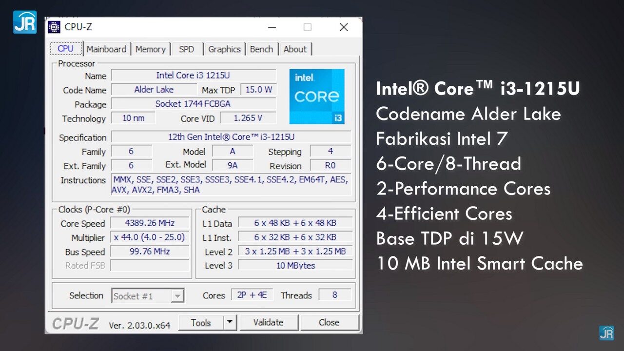
Task: Maximize the CPU-Z window
Action: point(307,27)
